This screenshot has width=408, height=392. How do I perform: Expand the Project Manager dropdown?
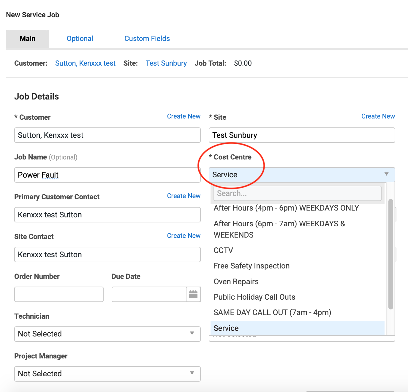pos(107,374)
